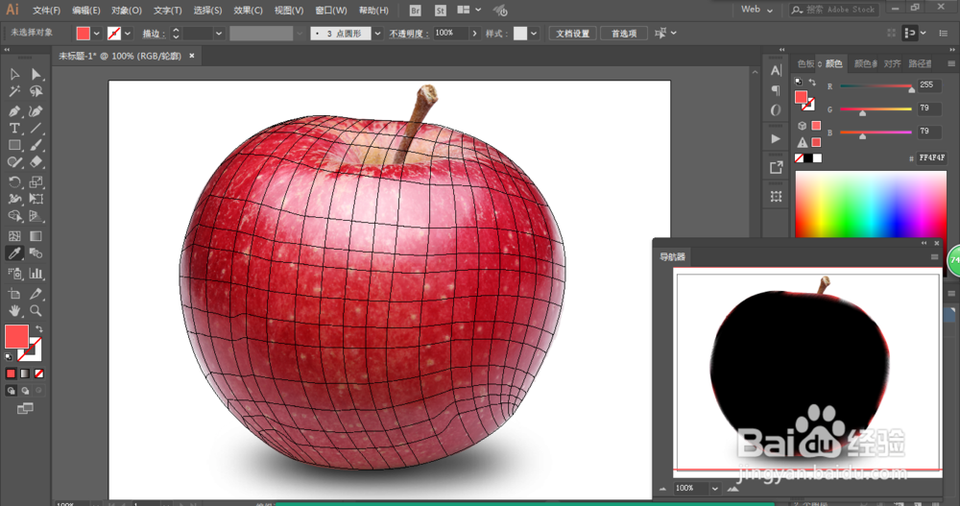Set paint mode to Gradient in toolbox
The height and width of the screenshot is (506, 960).
coord(25,373)
